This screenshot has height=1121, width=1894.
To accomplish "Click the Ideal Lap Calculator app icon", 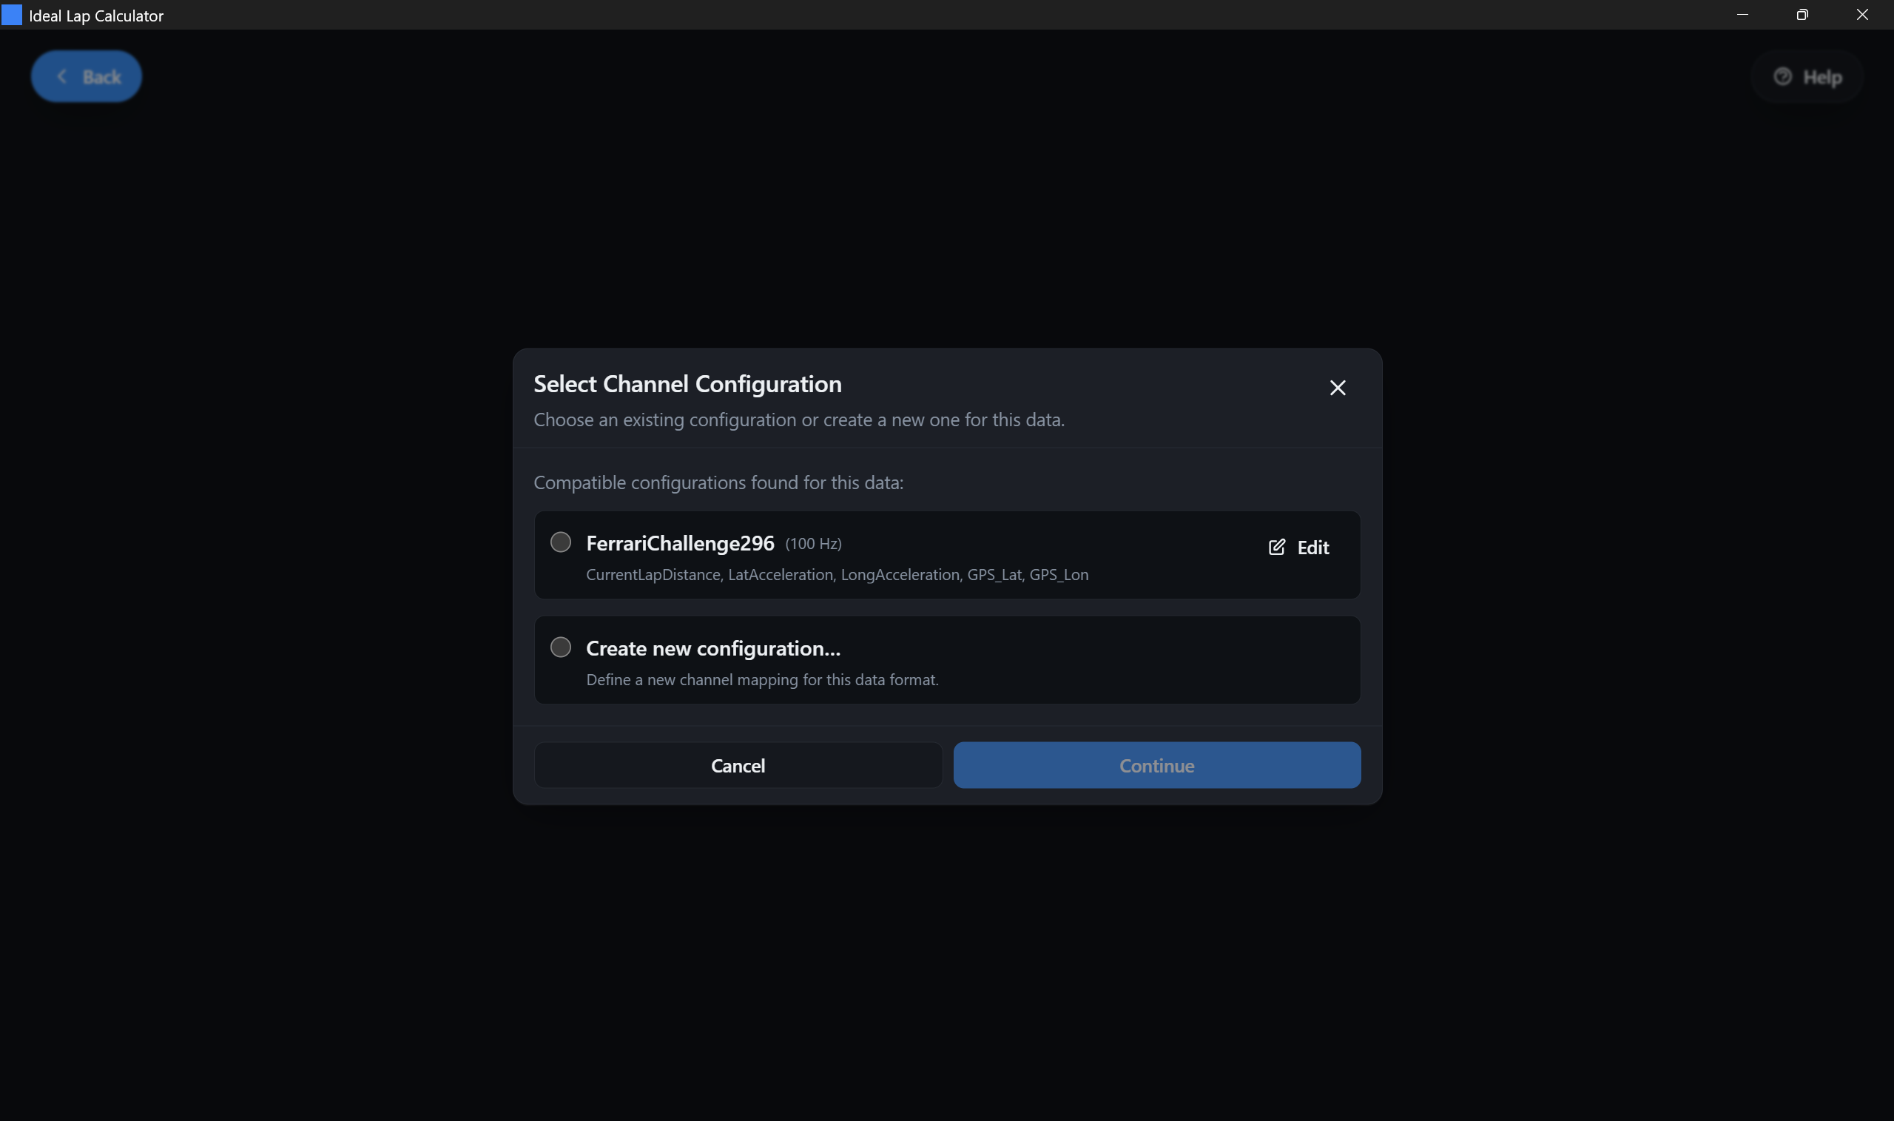I will (x=12, y=14).
